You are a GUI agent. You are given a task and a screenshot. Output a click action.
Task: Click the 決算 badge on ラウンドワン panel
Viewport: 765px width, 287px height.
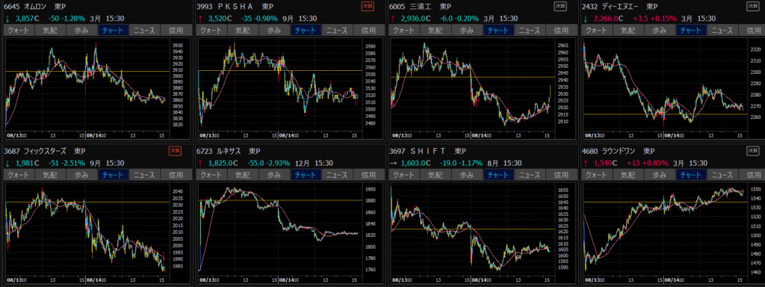tap(753, 151)
